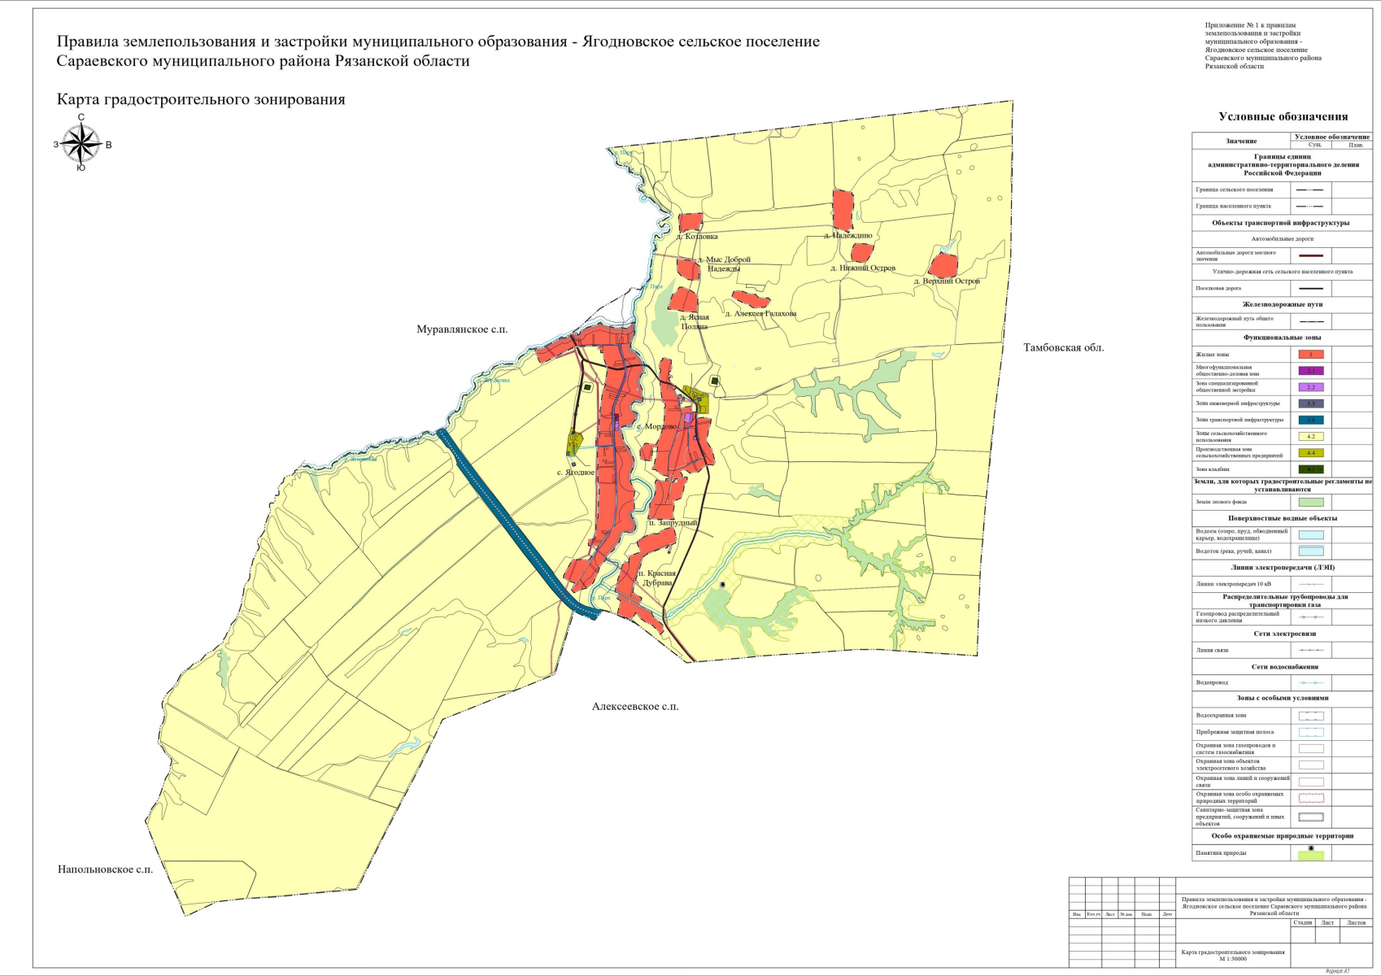The image size is (1381, 976).
Task: Click the blue 3.4 transport infrastructure swatch
Action: click(x=1310, y=420)
